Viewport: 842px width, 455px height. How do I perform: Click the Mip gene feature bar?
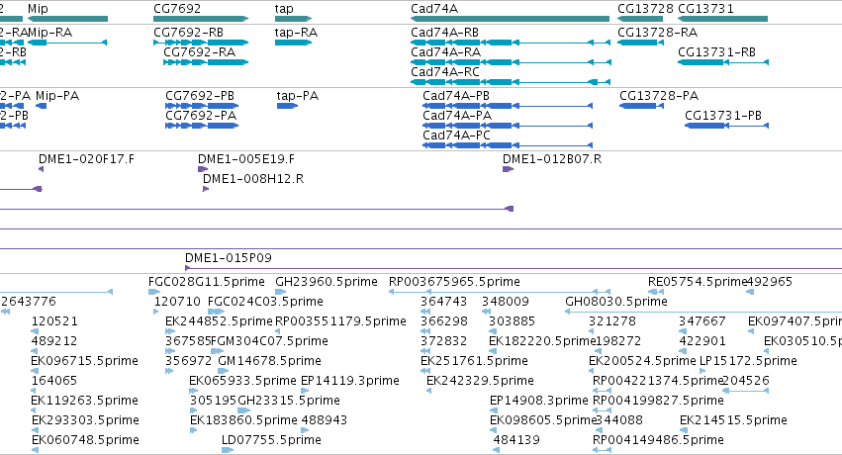click(x=67, y=19)
